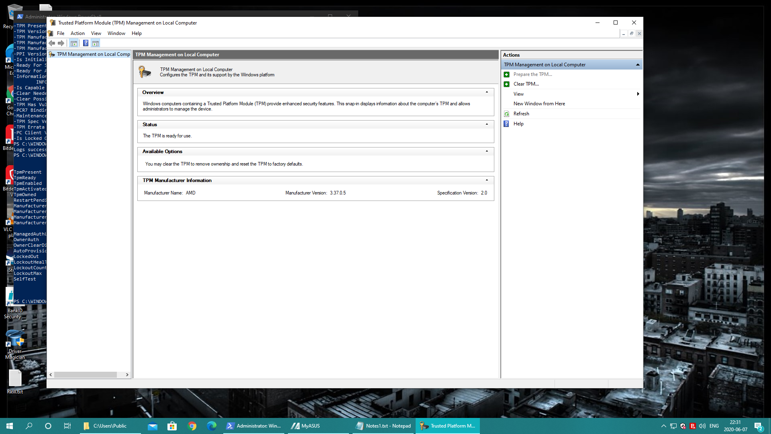Click the blue Help toolbar icon
This screenshot has height=434, width=771.
[x=86, y=43]
